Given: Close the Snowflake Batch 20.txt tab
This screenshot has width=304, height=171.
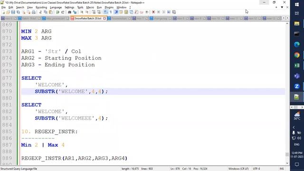Looking at the screenshot, I should [104, 19].
